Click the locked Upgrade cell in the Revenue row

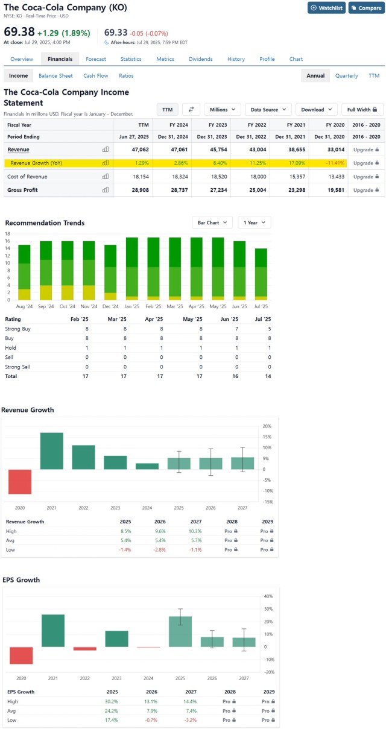point(366,149)
